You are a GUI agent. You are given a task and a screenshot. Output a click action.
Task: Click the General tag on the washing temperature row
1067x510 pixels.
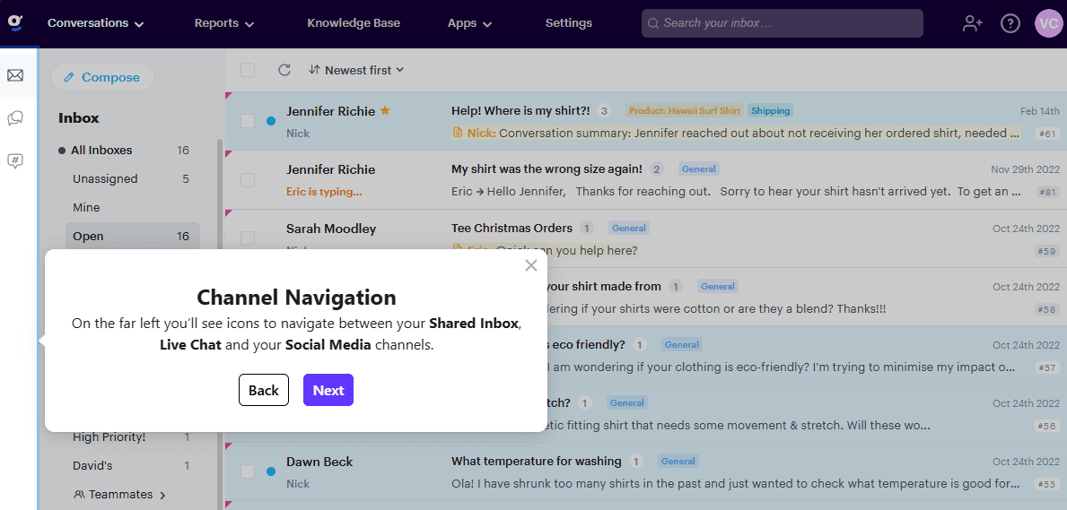click(678, 461)
